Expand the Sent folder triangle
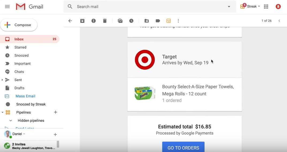 click(x=2, y=80)
